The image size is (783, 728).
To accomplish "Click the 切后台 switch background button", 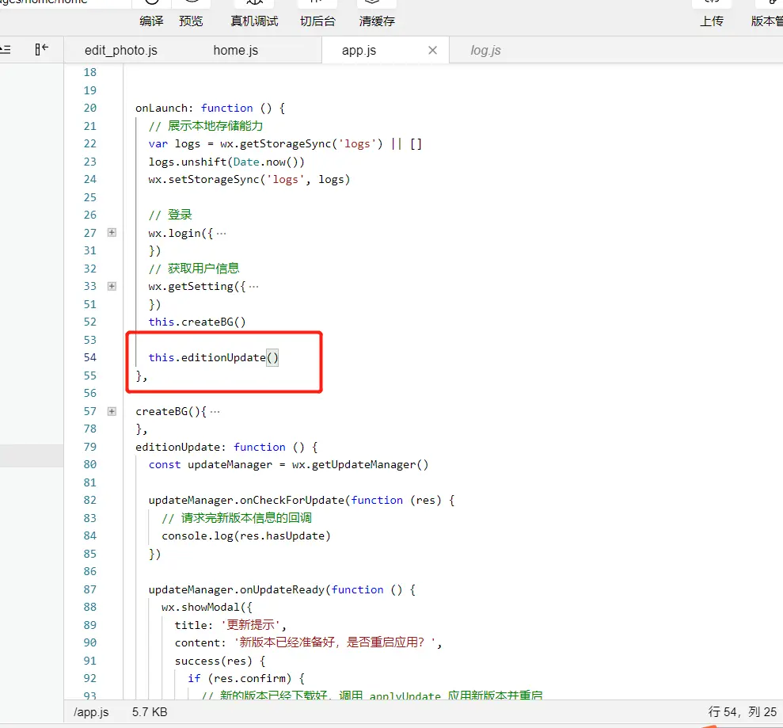I will click(317, 21).
